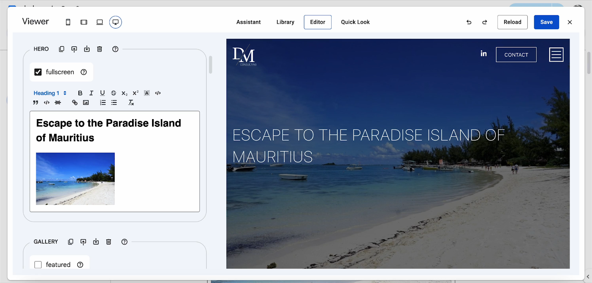Apply text highlight formatting
Image resolution: width=592 pixels, height=283 pixels.
point(147,93)
